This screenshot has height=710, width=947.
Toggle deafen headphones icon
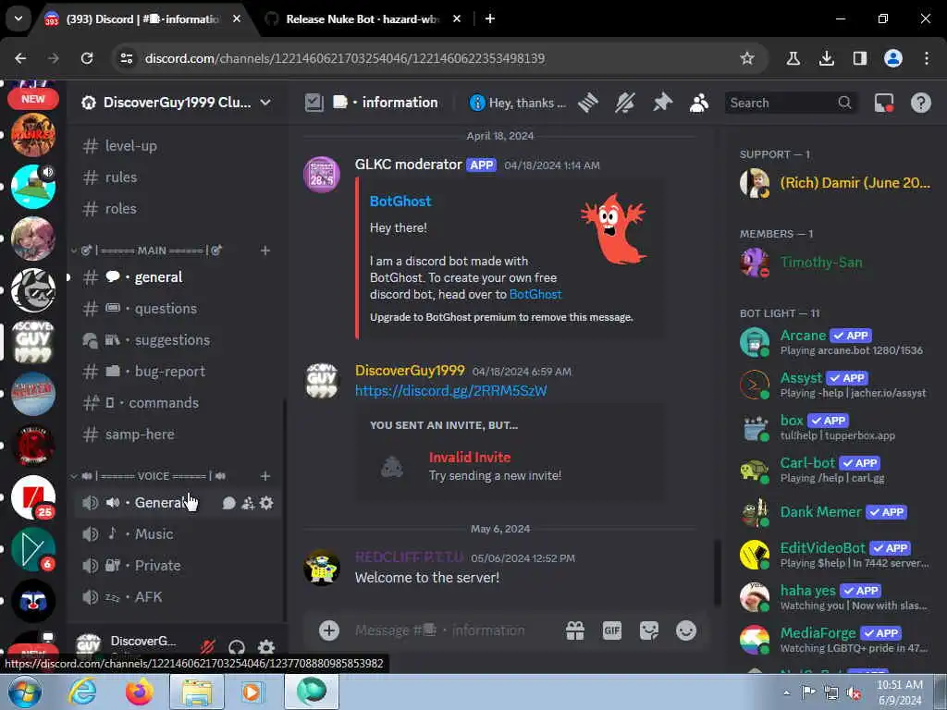point(237,647)
